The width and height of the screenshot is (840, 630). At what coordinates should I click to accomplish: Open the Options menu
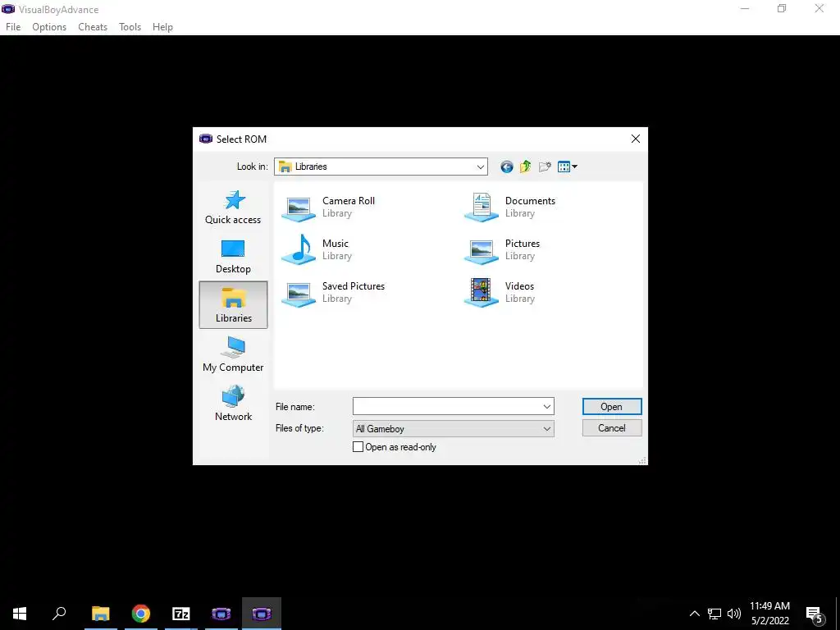pos(49,27)
